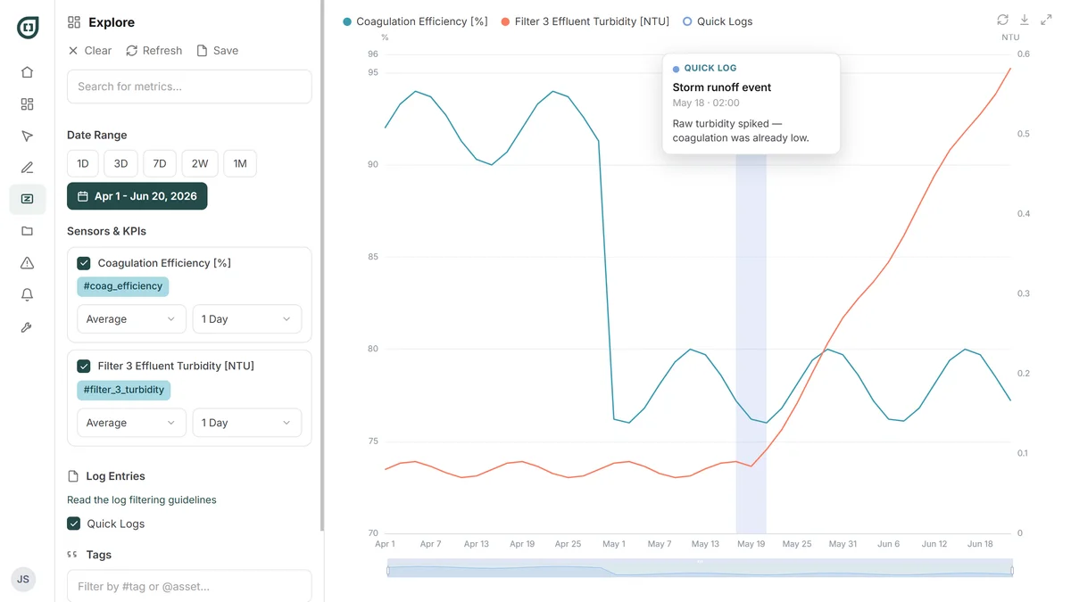The height and width of the screenshot is (602, 1071).
Task: Select the 3D date range
Action: [x=120, y=163]
